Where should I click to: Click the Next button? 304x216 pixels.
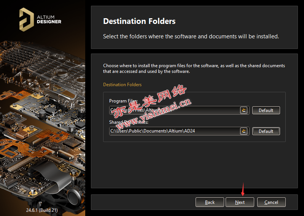pos(240,202)
